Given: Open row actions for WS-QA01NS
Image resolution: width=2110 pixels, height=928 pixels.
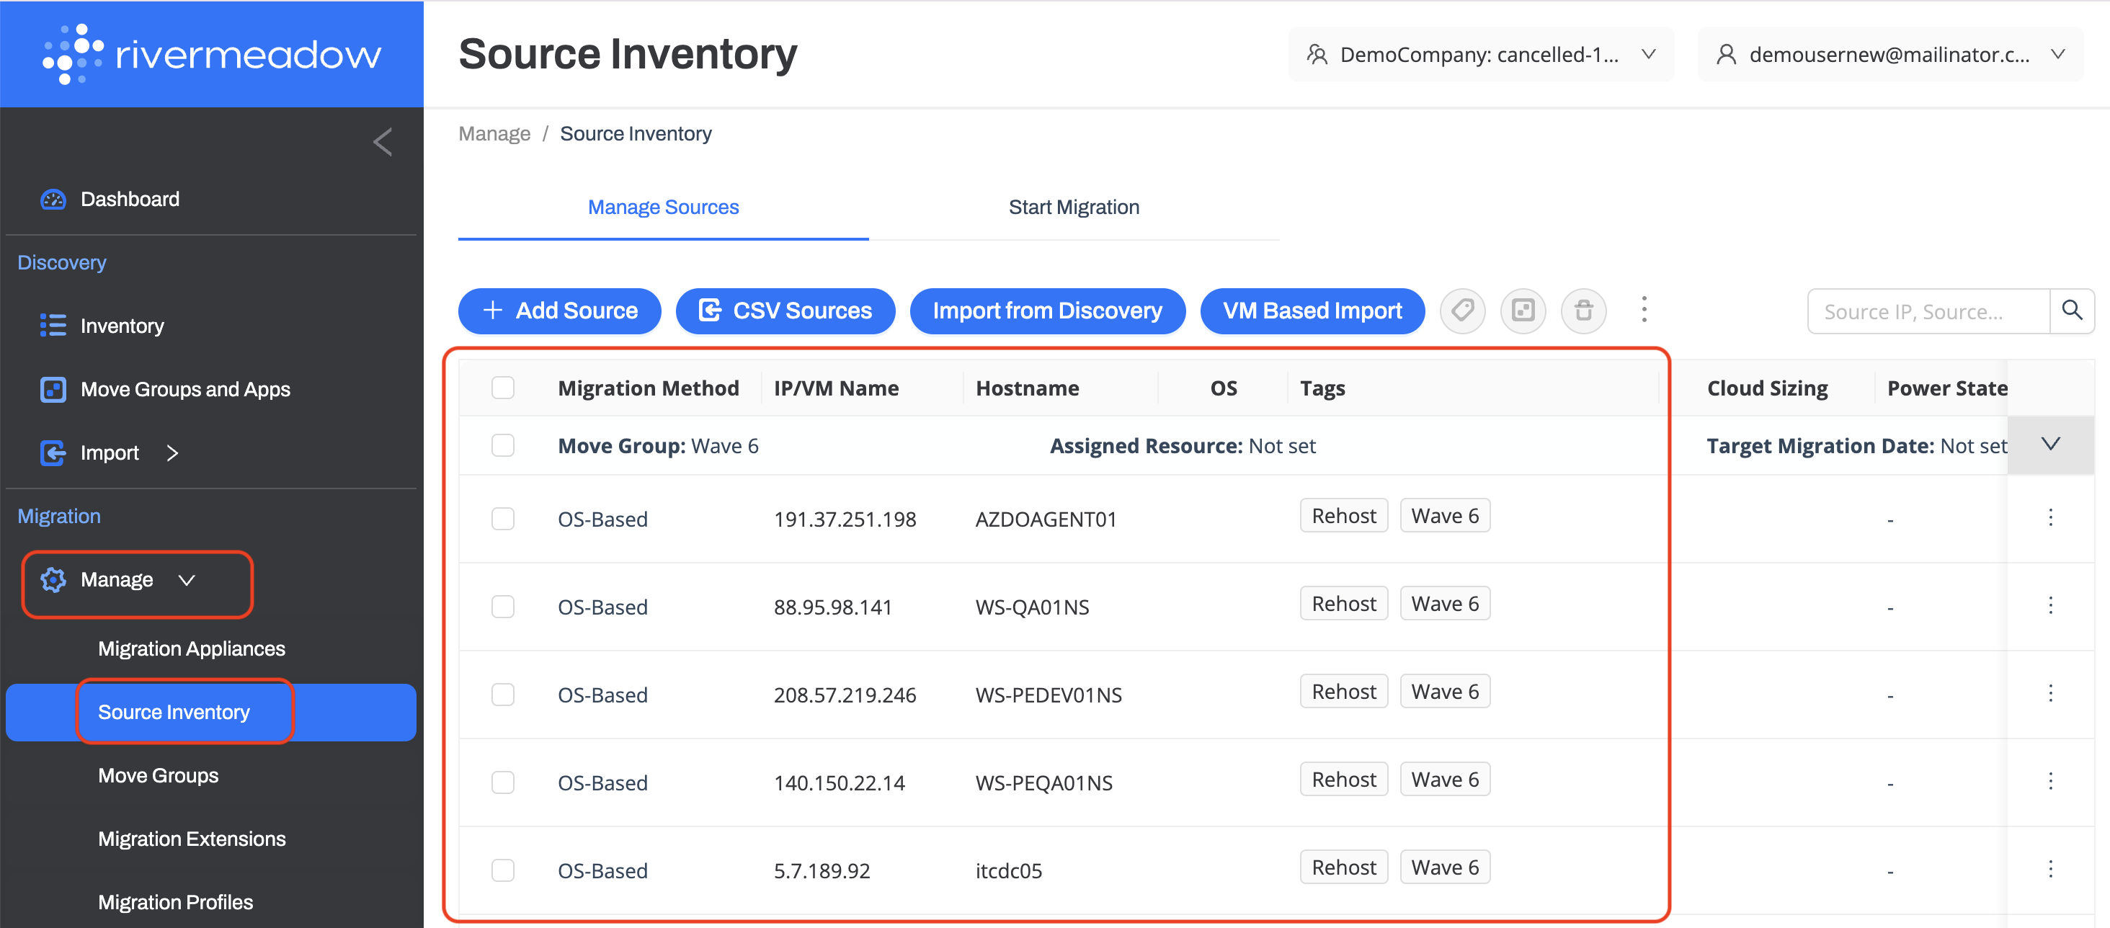Looking at the screenshot, I should (x=2050, y=605).
